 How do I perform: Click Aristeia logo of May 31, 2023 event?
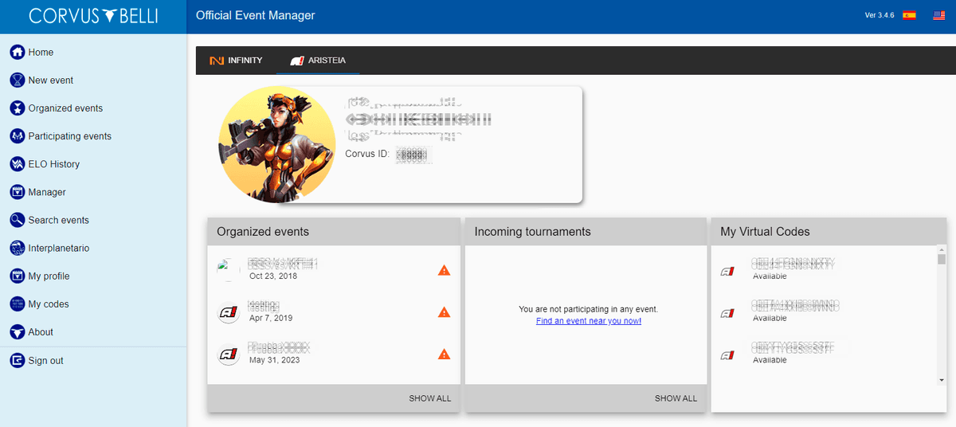(x=229, y=355)
